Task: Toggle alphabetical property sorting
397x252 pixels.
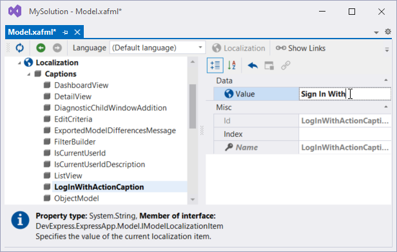Action: (x=231, y=66)
